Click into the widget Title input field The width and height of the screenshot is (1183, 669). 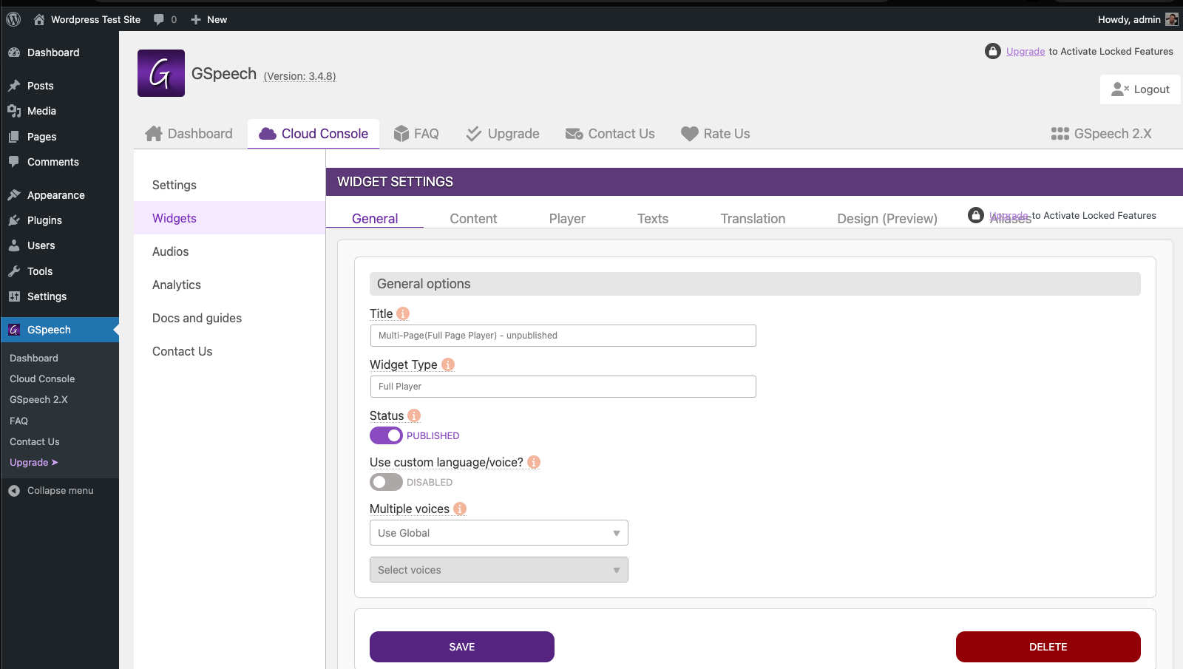563,336
